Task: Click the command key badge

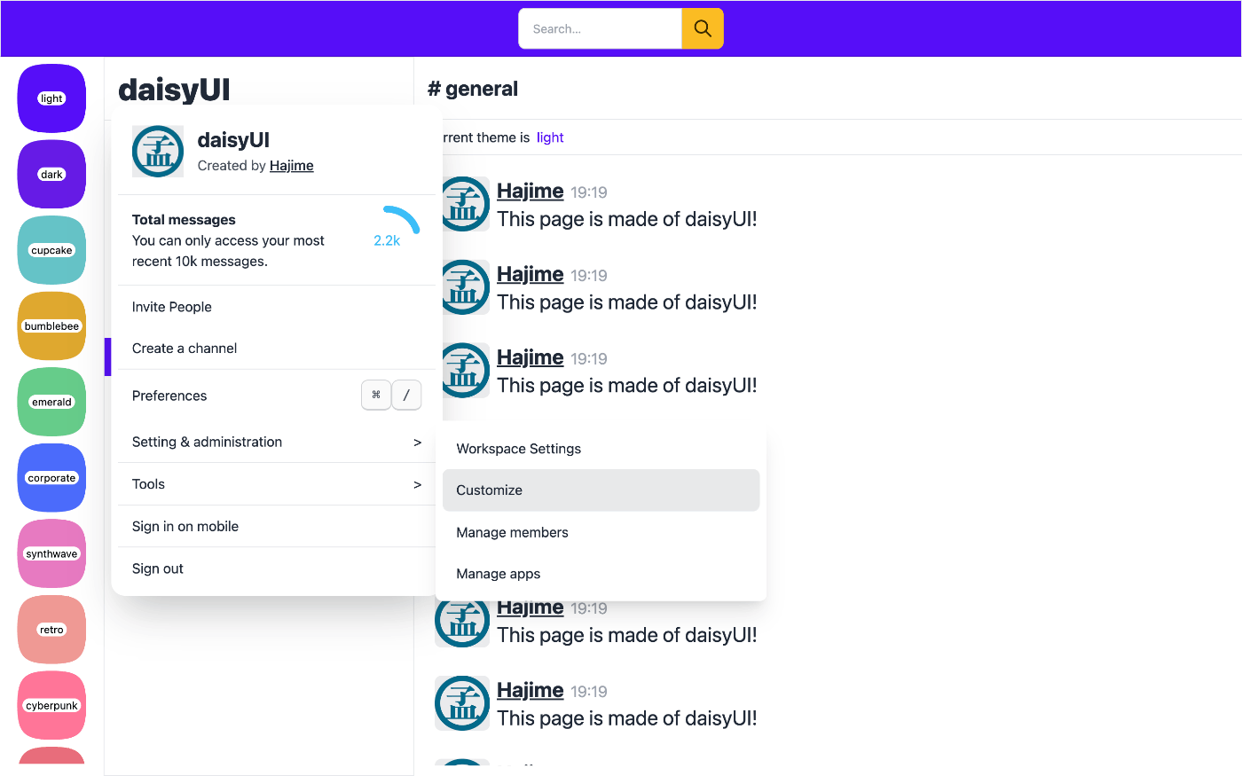Action: click(x=376, y=395)
